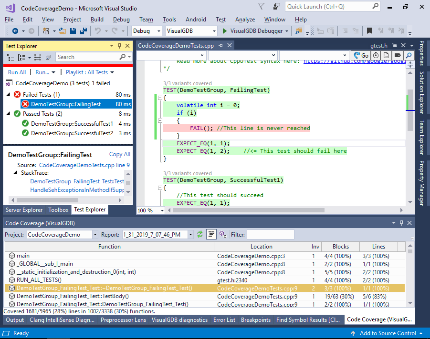
Task: Click Test Explorer group-by icon
Action: 21,58
